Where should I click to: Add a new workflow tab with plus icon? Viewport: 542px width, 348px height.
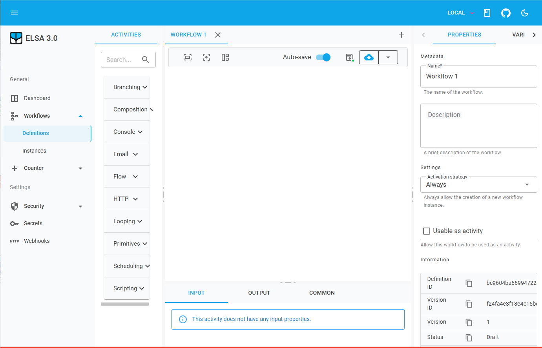pos(401,35)
